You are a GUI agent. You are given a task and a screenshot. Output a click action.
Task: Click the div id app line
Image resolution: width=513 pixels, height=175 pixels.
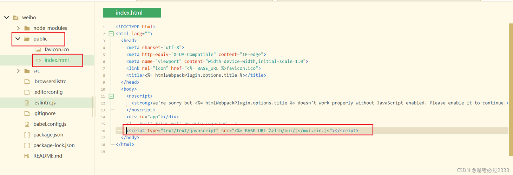[153, 117]
